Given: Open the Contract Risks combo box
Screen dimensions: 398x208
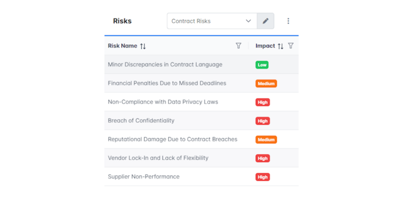Looking at the screenshot, I should 212,21.
